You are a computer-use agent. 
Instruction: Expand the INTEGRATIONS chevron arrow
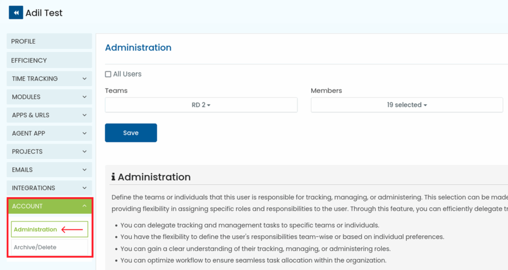84,188
